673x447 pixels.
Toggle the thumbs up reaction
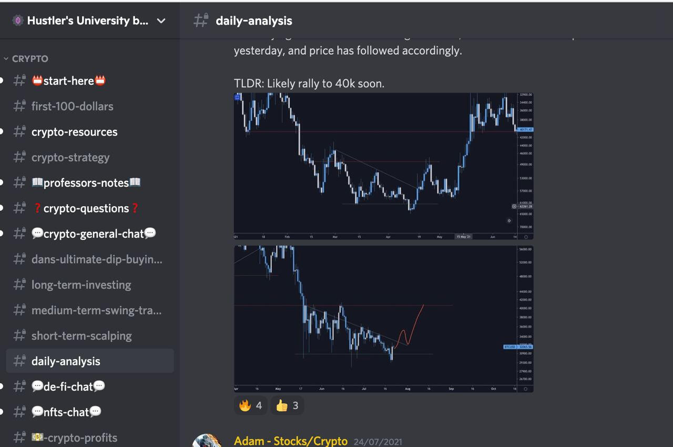(x=287, y=405)
